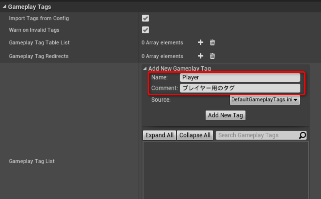Focus the Search Gameplay Tags box
Viewport: 321px width, 199px height.
[x=261, y=135]
